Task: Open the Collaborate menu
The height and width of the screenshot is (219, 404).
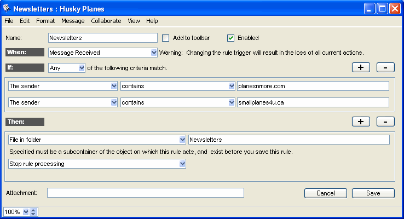Action: click(x=106, y=21)
